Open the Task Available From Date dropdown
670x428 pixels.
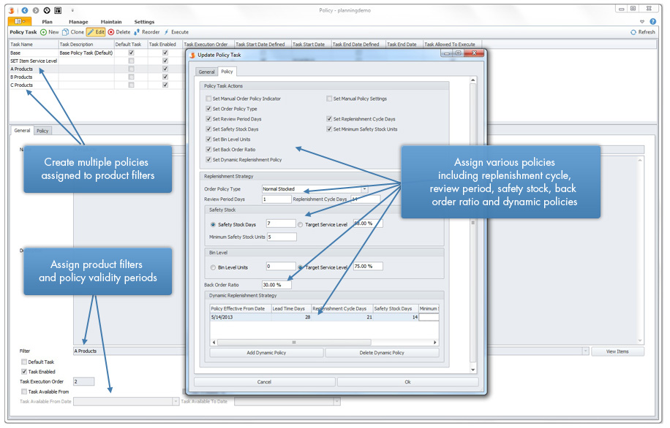[x=176, y=402]
